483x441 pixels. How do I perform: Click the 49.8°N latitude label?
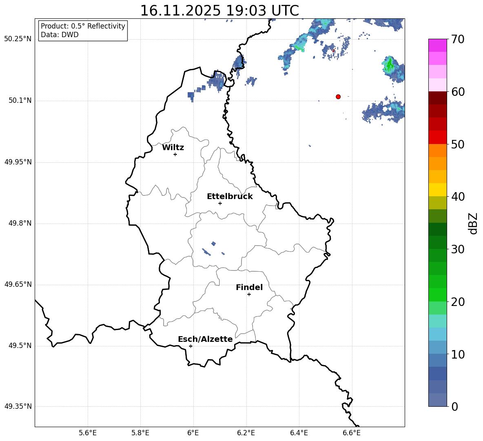20,223
